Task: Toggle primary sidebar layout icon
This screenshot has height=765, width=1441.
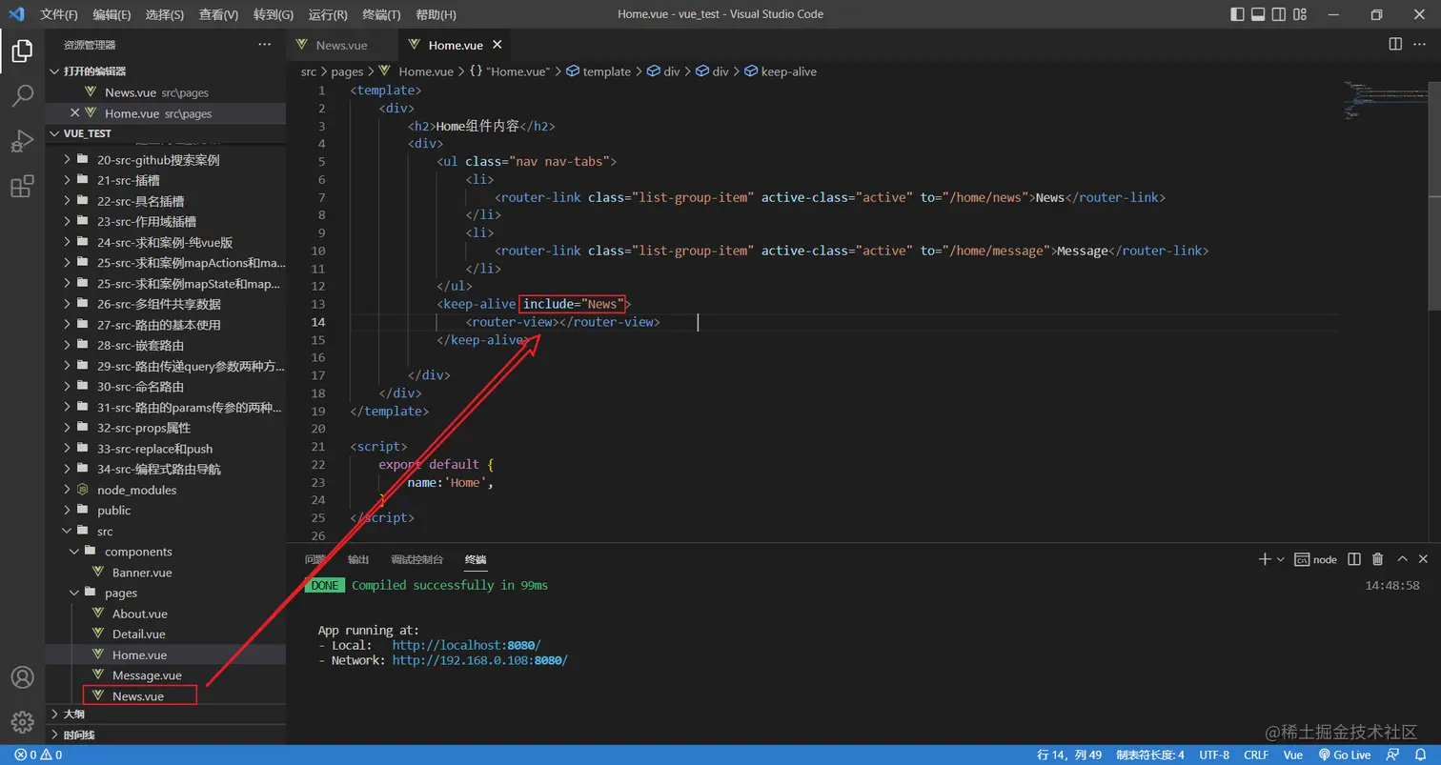Action: click(x=1237, y=14)
